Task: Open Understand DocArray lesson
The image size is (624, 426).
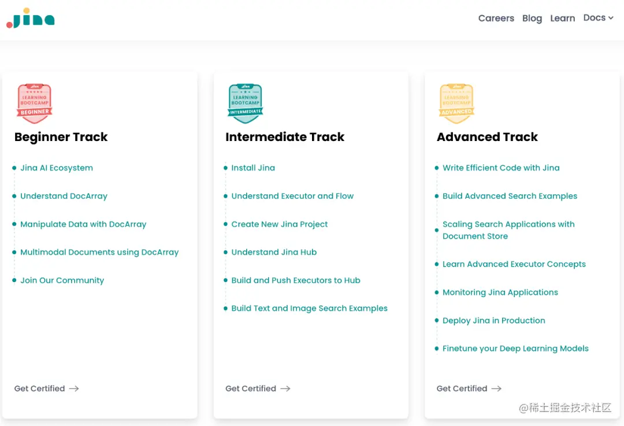Action: tap(64, 196)
